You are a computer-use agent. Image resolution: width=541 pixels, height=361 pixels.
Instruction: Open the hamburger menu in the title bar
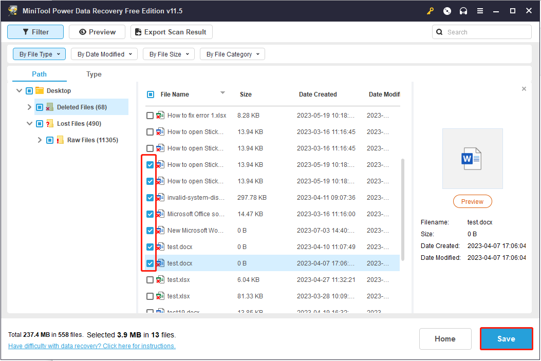(480, 11)
